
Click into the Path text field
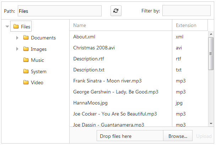point(60,11)
